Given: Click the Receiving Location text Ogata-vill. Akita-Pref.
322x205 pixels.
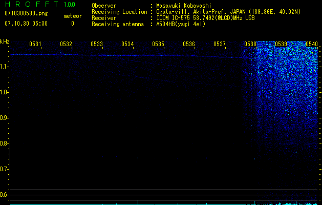Looking at the screenshot, I should point(192,12).
